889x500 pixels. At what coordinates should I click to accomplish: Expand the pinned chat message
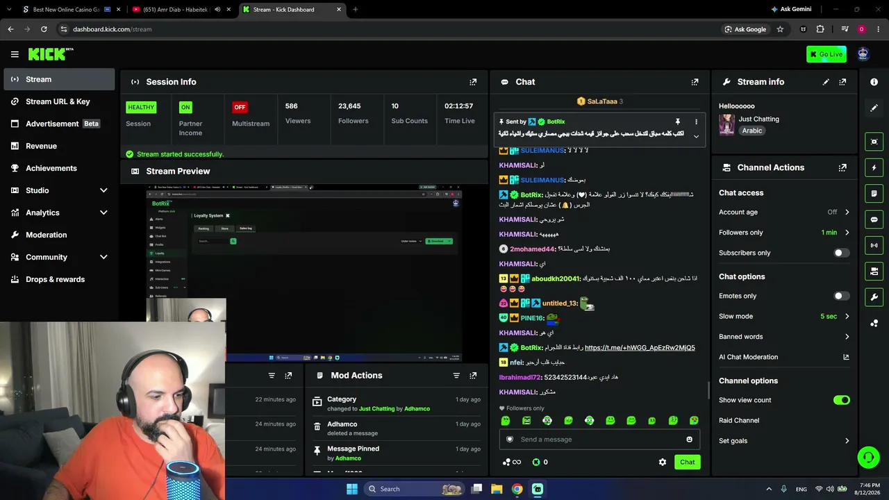(696, 136)
